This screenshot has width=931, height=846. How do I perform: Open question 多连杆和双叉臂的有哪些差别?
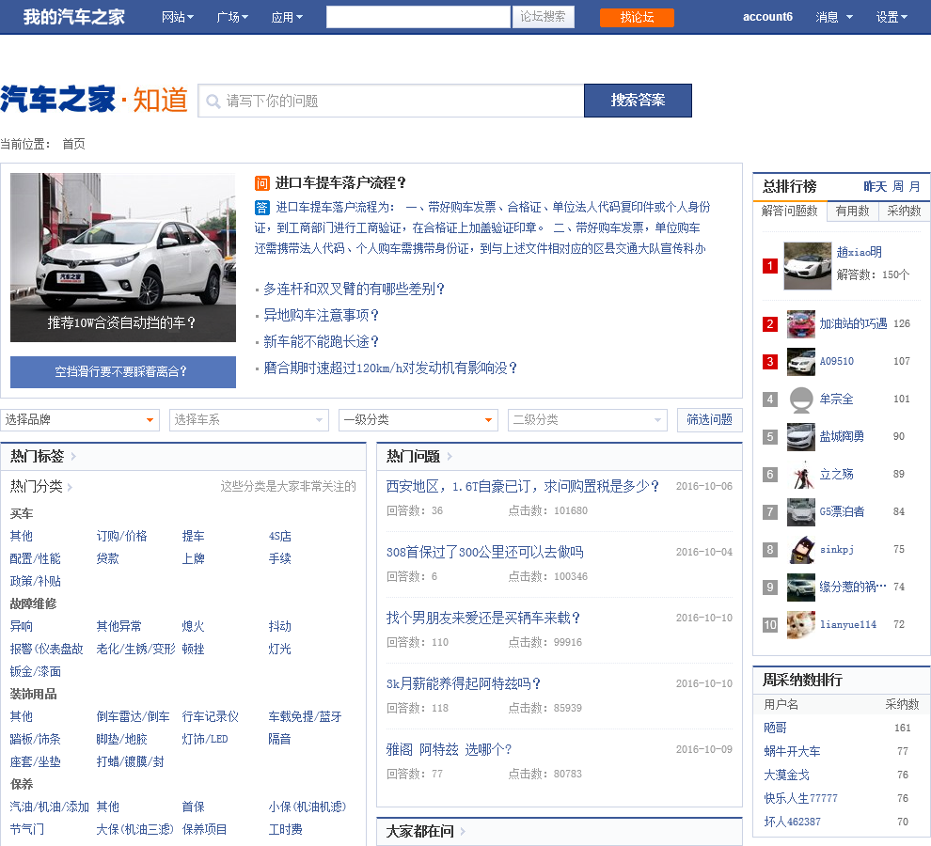[354, 290]
